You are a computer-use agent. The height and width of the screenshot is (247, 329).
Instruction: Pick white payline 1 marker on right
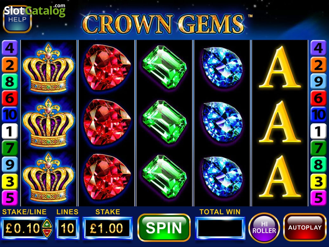pyautogui.click(x=318, y=131)
